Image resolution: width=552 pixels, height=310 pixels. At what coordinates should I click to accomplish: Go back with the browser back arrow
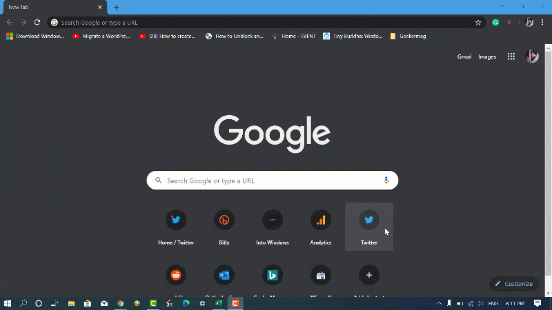click(x=10, y=23)
